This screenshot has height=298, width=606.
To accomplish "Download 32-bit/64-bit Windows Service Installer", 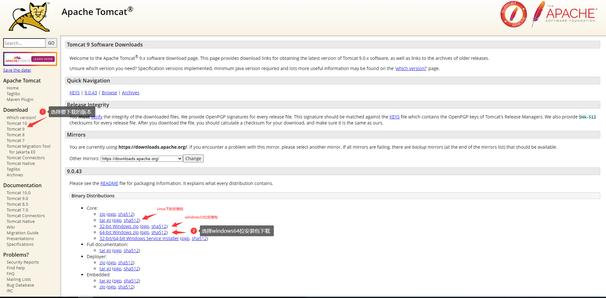I will tap(139, 238).
